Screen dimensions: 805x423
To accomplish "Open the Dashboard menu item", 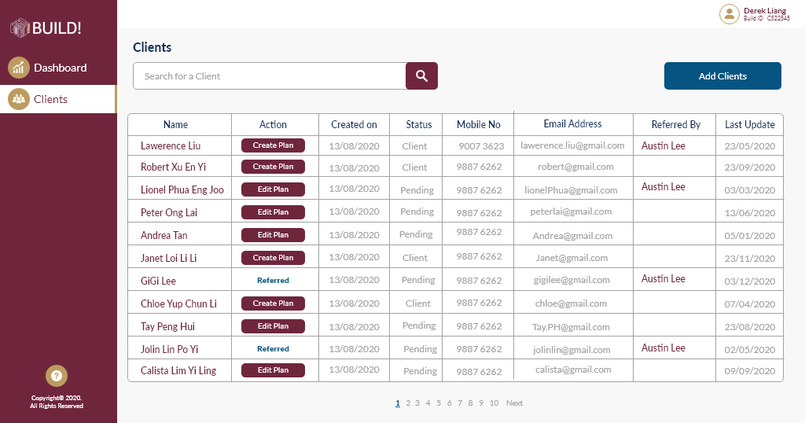I will 60,68.
